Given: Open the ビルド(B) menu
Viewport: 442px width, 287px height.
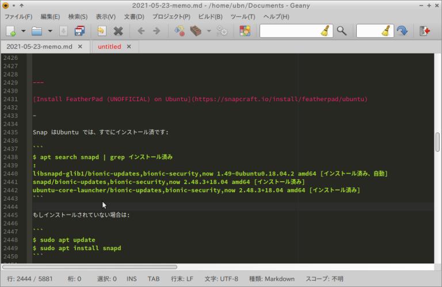Looking at the screenshot, I should 210,17.
